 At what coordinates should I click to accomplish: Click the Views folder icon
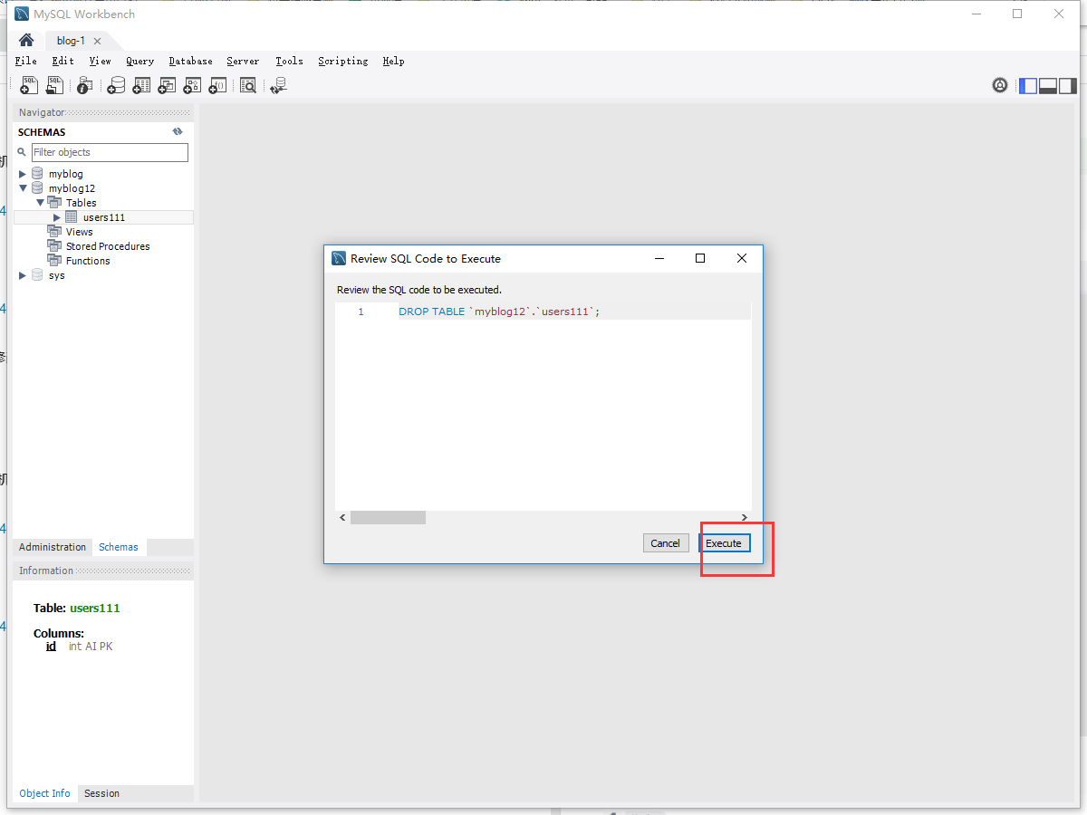click(x=54, y=232)
